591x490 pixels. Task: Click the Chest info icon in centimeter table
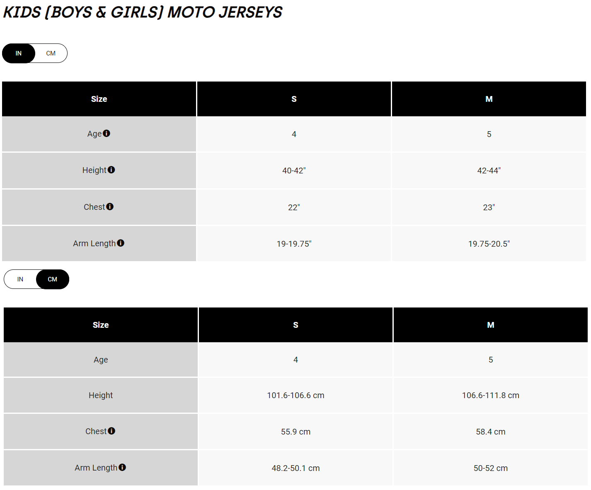coord(111,431)
